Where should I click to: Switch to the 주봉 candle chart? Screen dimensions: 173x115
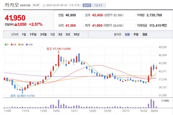tap(136, 34)
